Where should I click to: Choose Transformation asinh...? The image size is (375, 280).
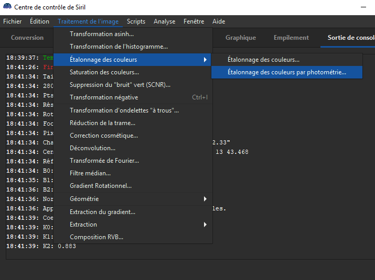[133, 34]
